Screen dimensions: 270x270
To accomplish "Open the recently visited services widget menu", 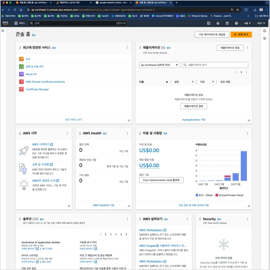I will click(127, 48).
